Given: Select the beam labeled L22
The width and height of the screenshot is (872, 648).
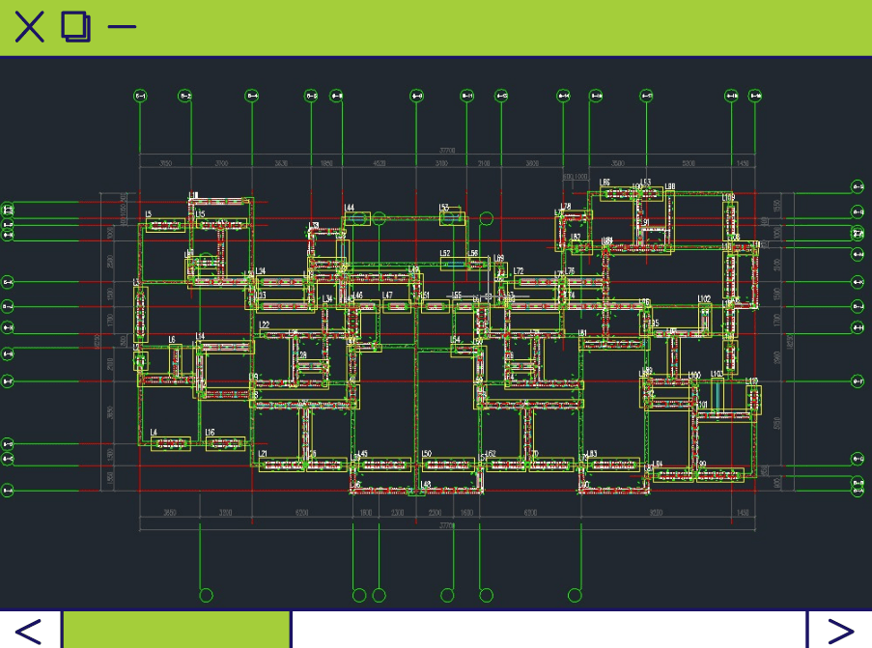Looking at the screenshot, I should tap(277, 333).
